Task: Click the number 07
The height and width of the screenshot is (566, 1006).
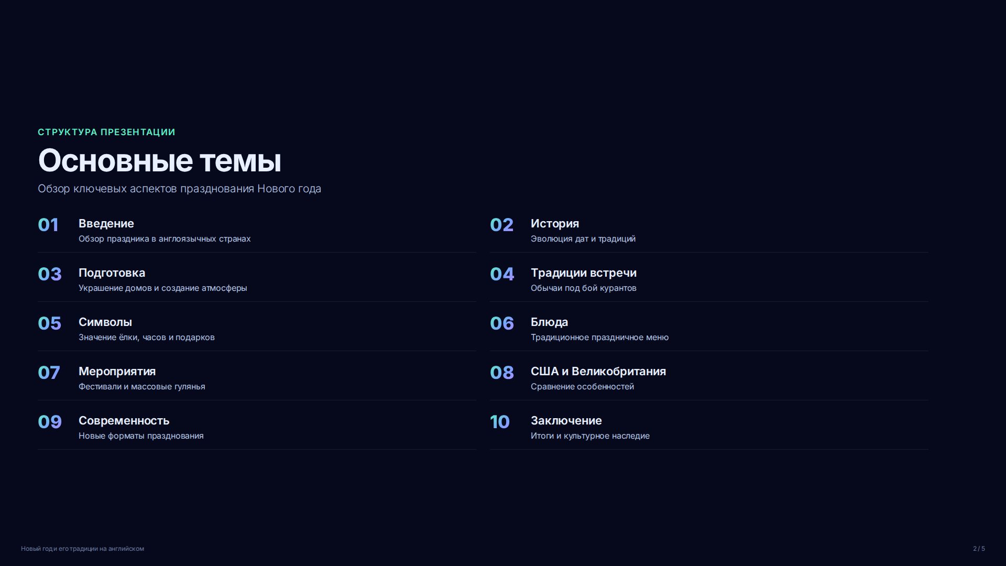Action: point(49,373)
